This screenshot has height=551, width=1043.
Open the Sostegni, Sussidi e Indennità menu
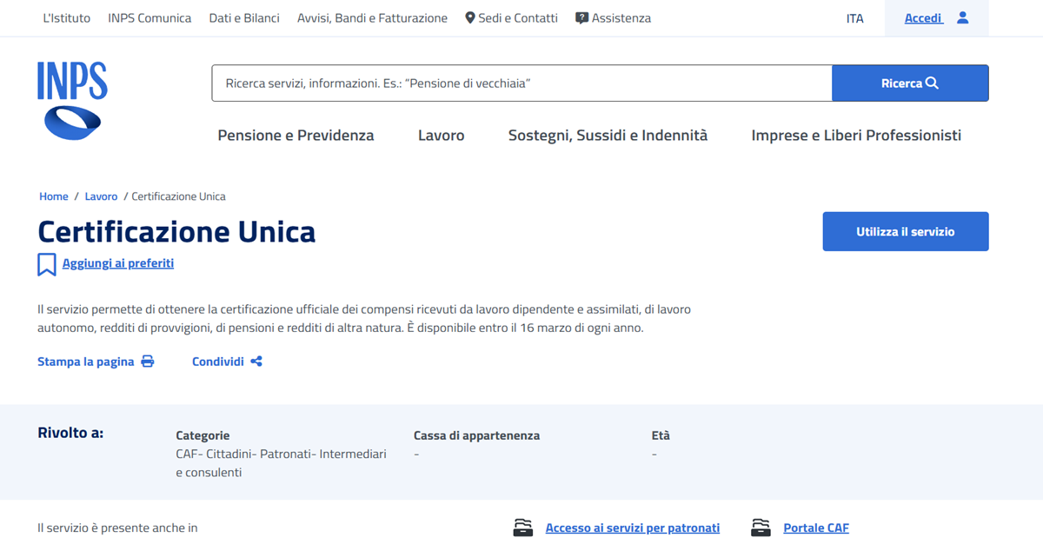pos(608,136)
